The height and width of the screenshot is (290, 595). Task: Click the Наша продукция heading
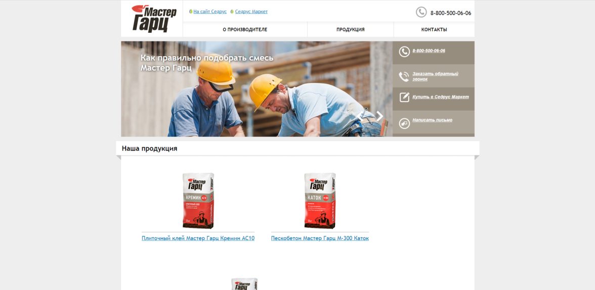point(150,149)
